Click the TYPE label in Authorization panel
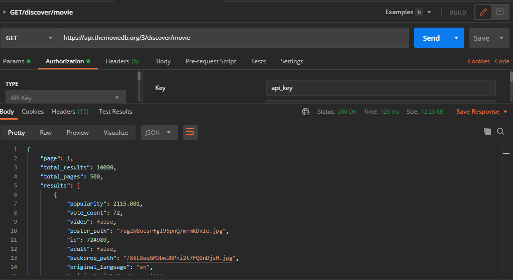This screenshot has width=513, height=280. tap(12, 84)
